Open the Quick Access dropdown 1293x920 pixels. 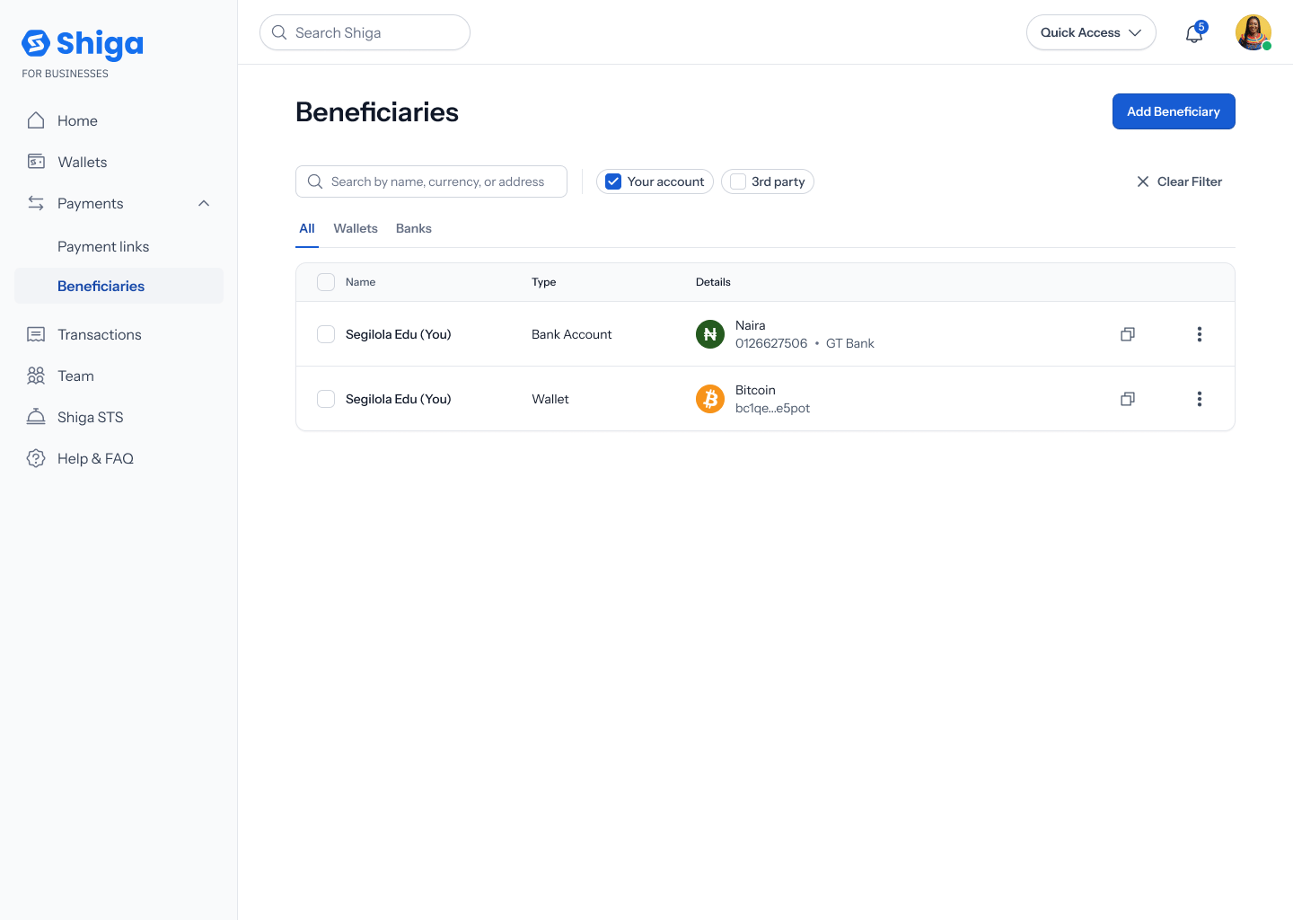click(1091, 32)
